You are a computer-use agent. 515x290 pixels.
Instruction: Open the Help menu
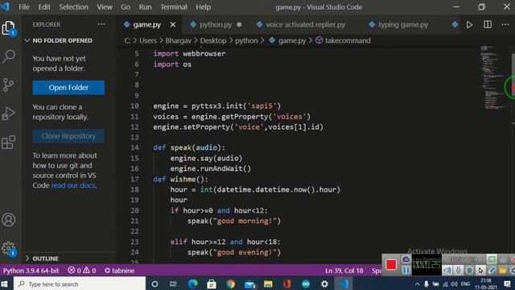pos(204,7)
